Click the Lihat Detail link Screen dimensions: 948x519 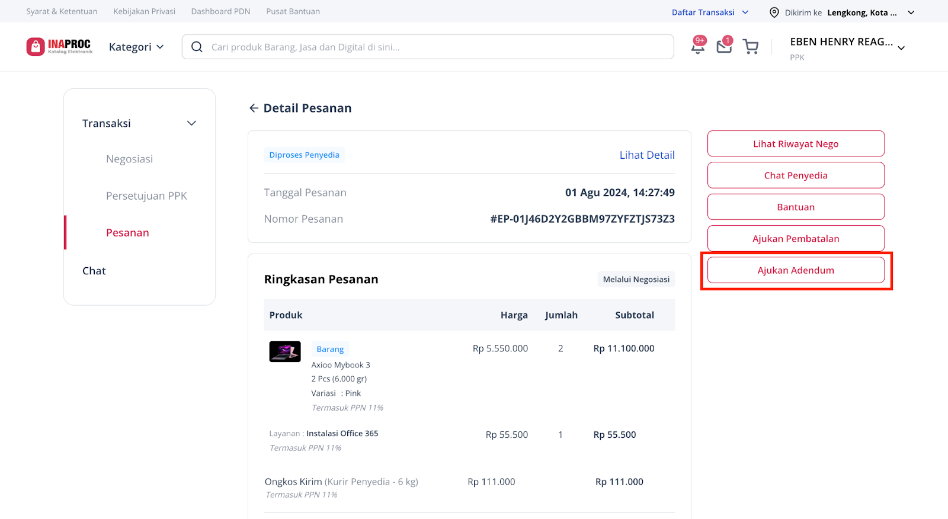(647, 155)
